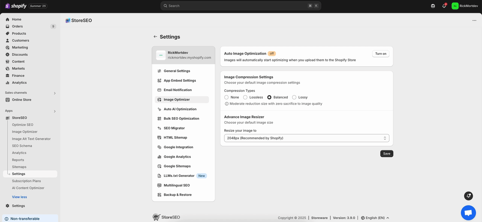Open Subscription Plans from the StoreSEO menu
The height and width of the screenshot is (222, 482).
[x=25, y=181]
